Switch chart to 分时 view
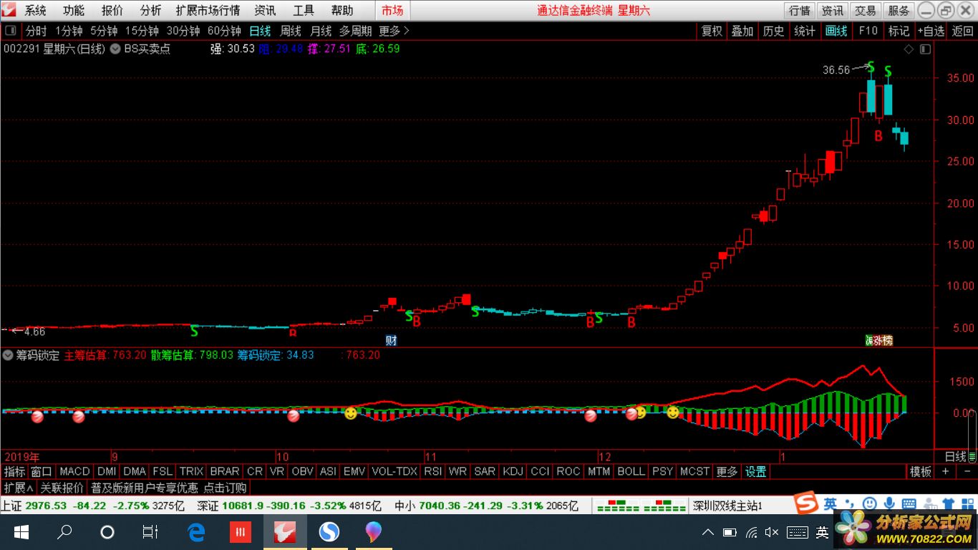Image resolution: width=978 pixels, height=550 pixels. 36,31
